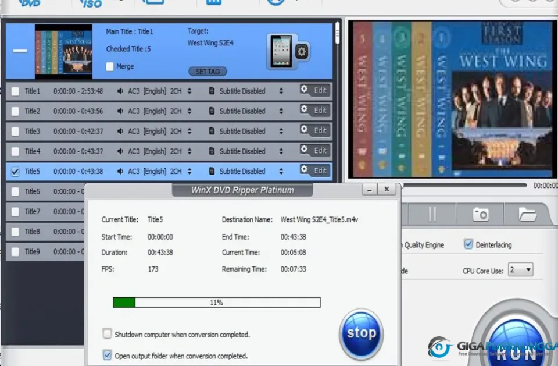Click Title2 subtitle file icon
Viewport: 558px width, 366px height.
pyautogui.click(x=212, y=111)
